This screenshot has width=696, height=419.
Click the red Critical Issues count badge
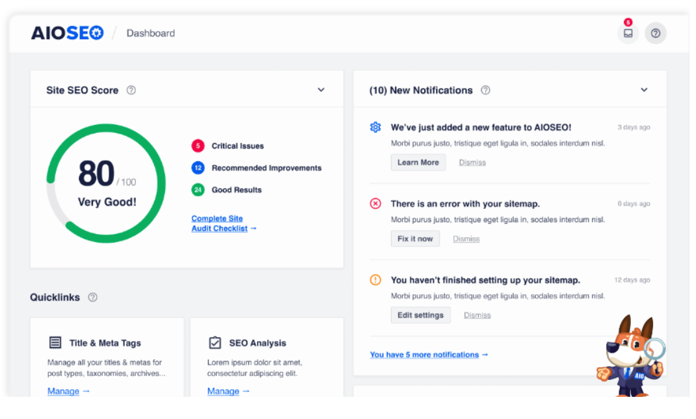tap(198, 146)
